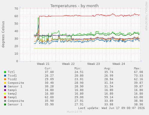
Task: Click Composite current value 30.40
Action: pyautogui.click(x=49, y=83)
